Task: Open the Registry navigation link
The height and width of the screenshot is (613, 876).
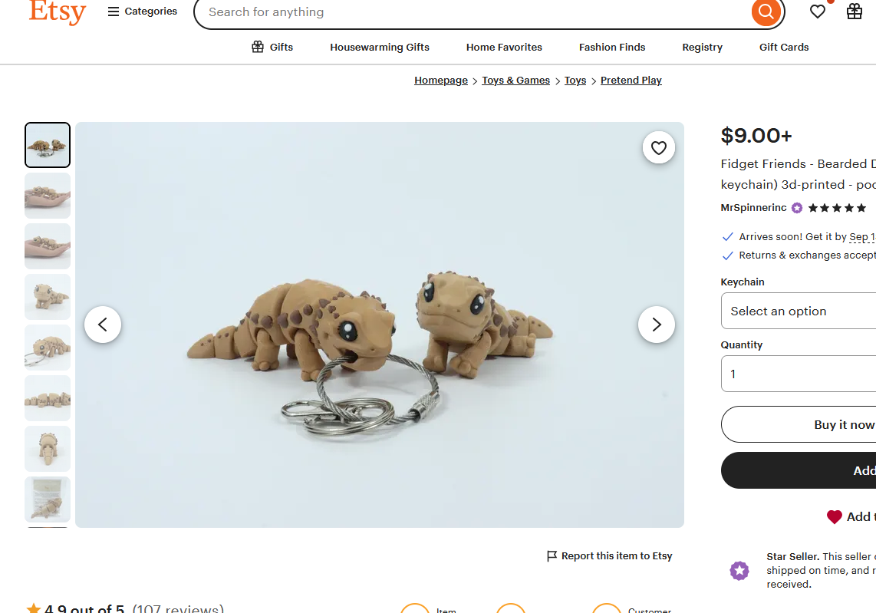Action: (702, 48)
